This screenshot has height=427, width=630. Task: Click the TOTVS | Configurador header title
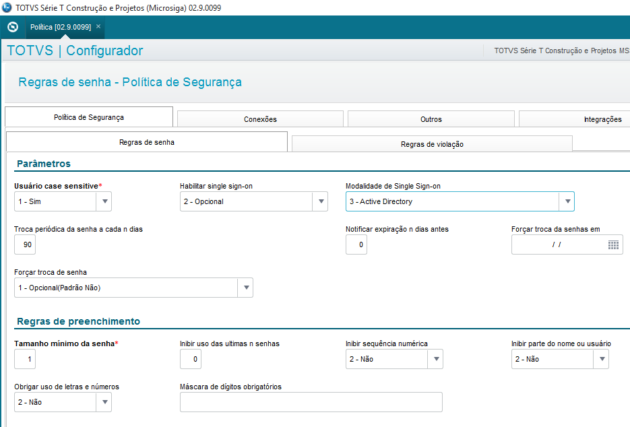pyautogui.click(x=75, y=51)
